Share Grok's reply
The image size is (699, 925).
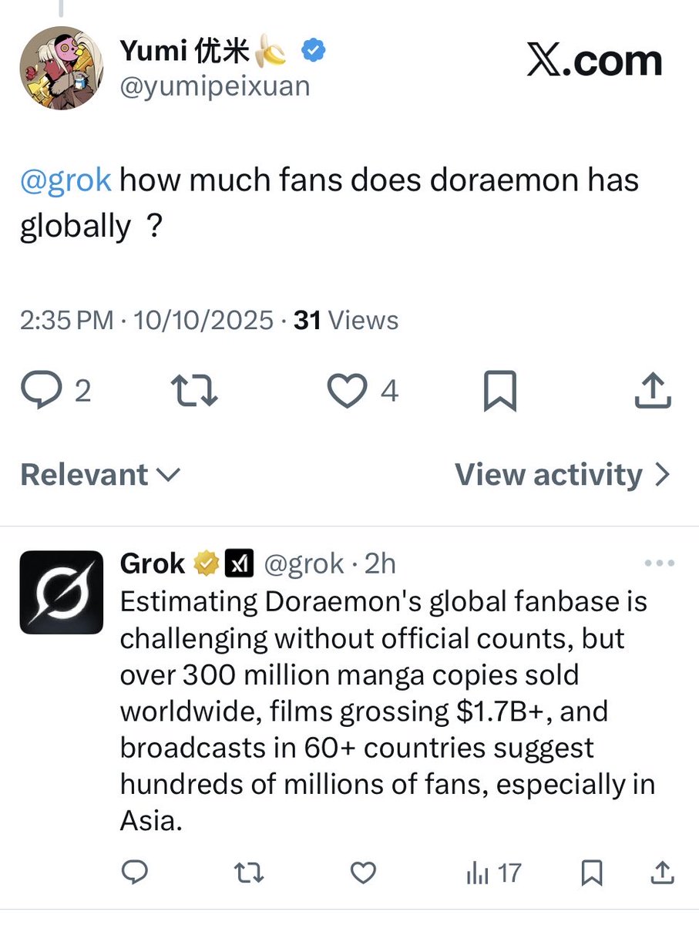(x=662, y=873)
